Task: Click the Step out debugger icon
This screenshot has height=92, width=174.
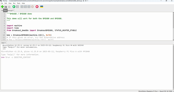Action: click(x=29, y=7)
